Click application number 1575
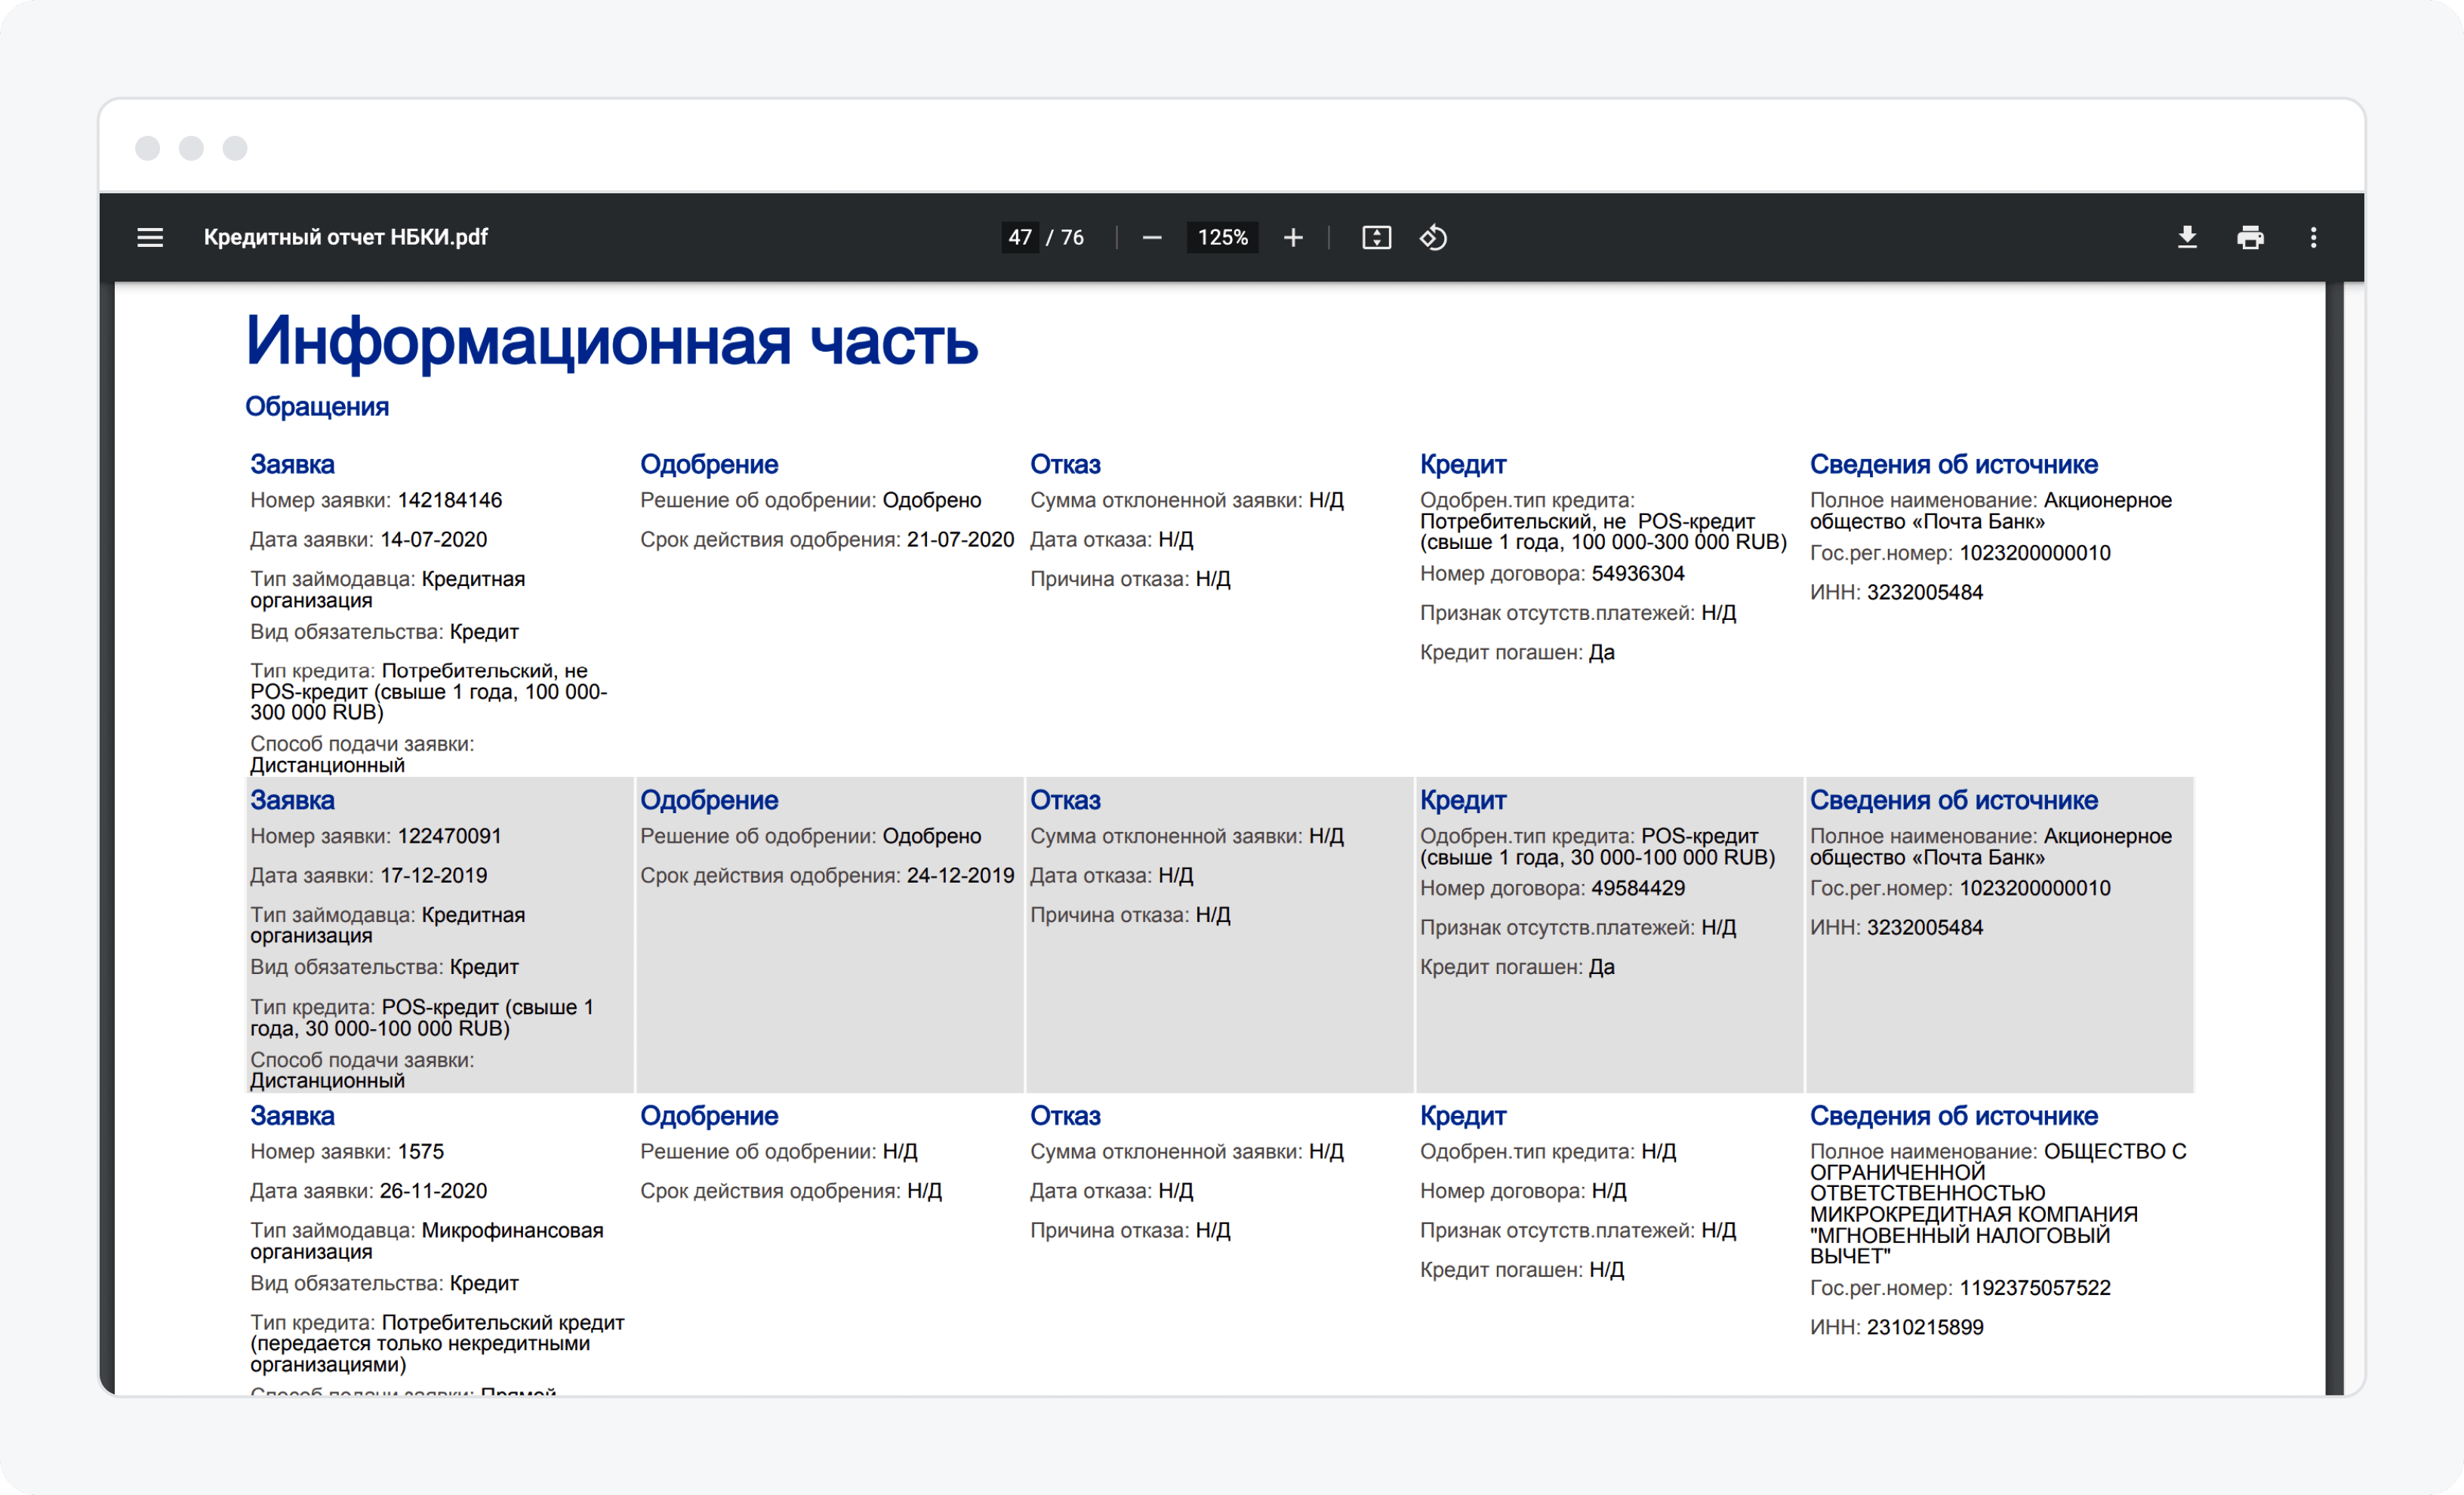Screen dimensions: 2464x1495 421,1151
